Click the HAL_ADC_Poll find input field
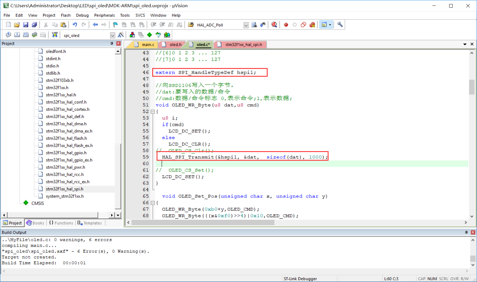477x282 pixels. tap(219, 25)
